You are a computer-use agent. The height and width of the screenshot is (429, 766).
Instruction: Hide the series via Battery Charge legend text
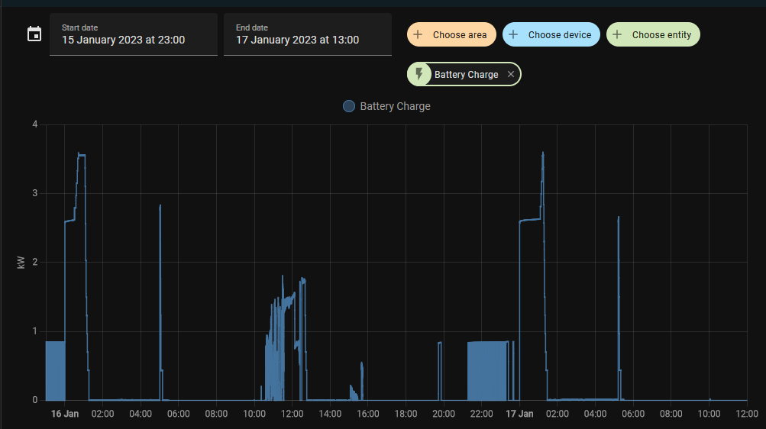[395, 106]
